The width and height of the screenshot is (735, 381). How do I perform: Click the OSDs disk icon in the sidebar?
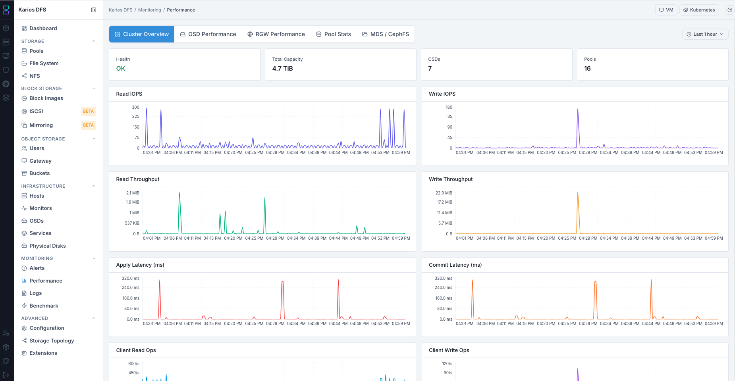coord(24,221)
